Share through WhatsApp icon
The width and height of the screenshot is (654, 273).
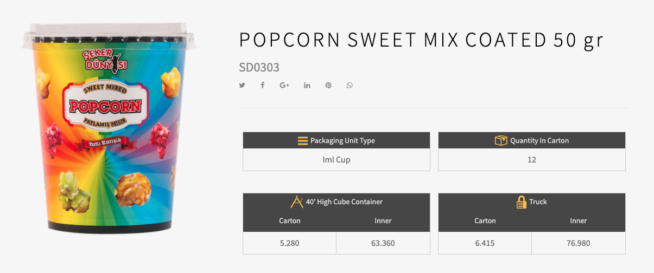pos(350,86)
